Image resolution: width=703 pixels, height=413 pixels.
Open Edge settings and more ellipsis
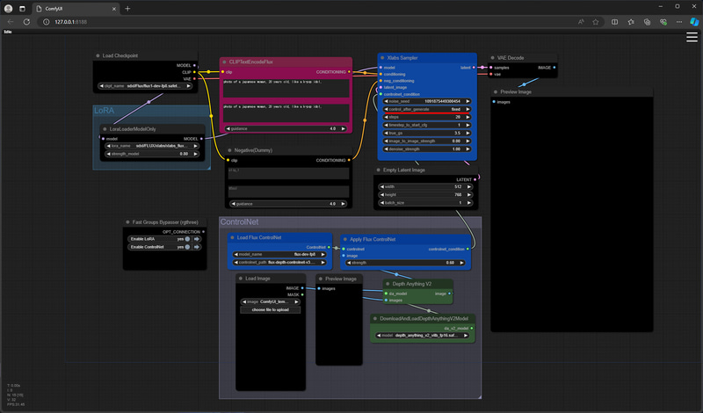click(x=679, y=21)
